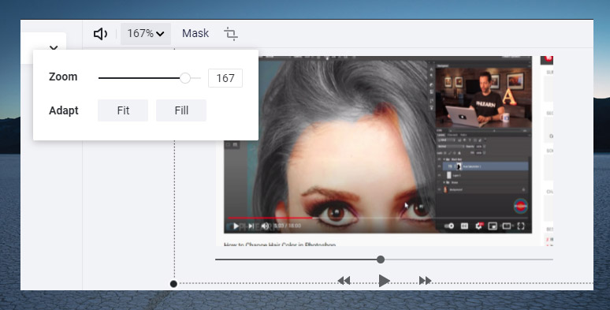Choose the Fit adapt button
Image resolution: width=610 pixels, height=310 pixels.
click(x=123, y=110)
